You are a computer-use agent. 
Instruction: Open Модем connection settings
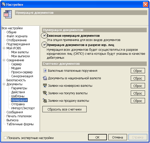click(16, 68)
